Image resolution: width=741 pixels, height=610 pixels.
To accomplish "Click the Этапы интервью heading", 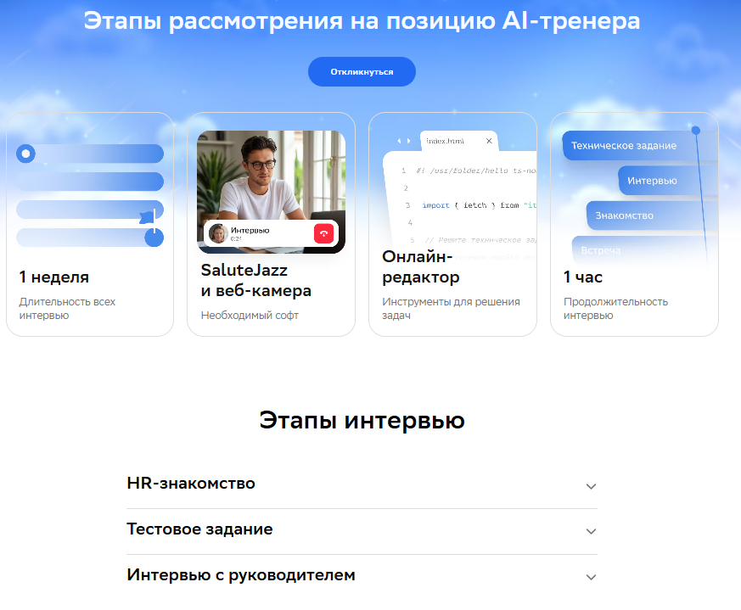I will click(362, 420).
